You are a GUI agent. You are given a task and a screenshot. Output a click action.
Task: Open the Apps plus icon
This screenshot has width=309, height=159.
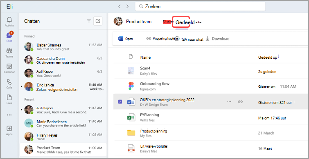pyautogui.click(x=9, y=131)
